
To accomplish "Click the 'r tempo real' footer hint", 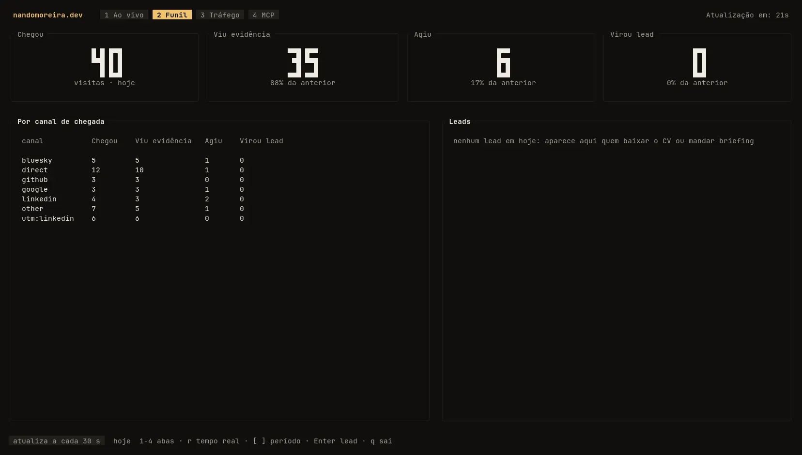I will pos(214,441).
